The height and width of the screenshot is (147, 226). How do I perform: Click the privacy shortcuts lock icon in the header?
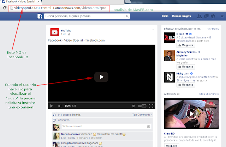[x=223, y=16]
